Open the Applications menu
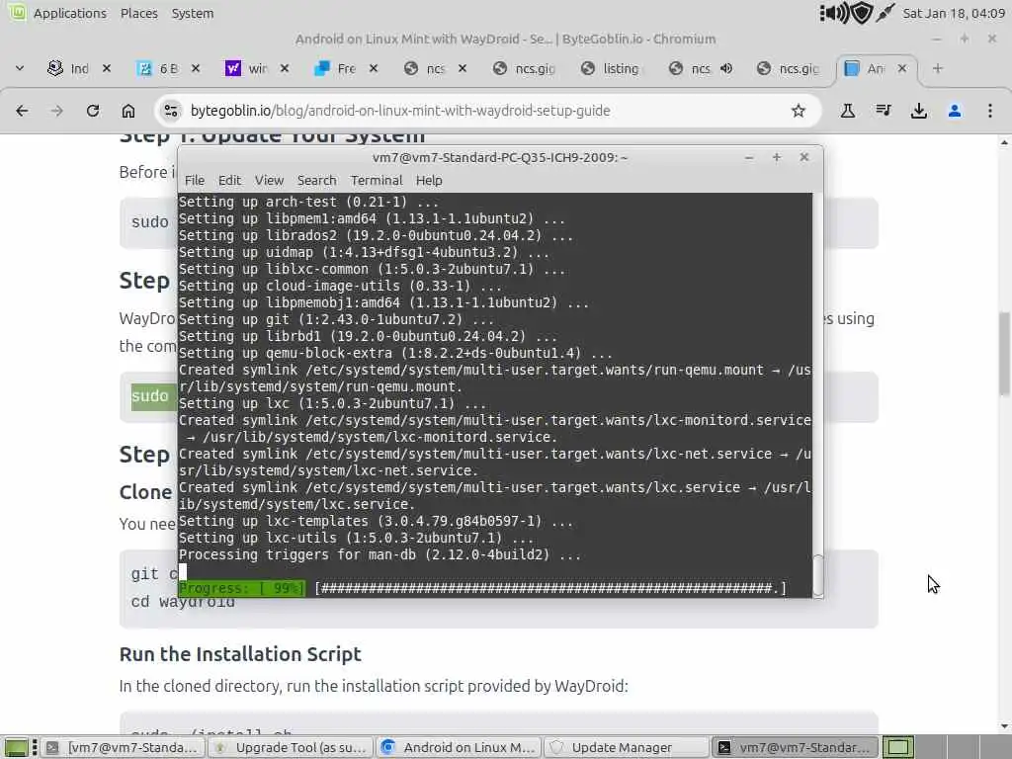1012x759 pixels. click(70, 13)
